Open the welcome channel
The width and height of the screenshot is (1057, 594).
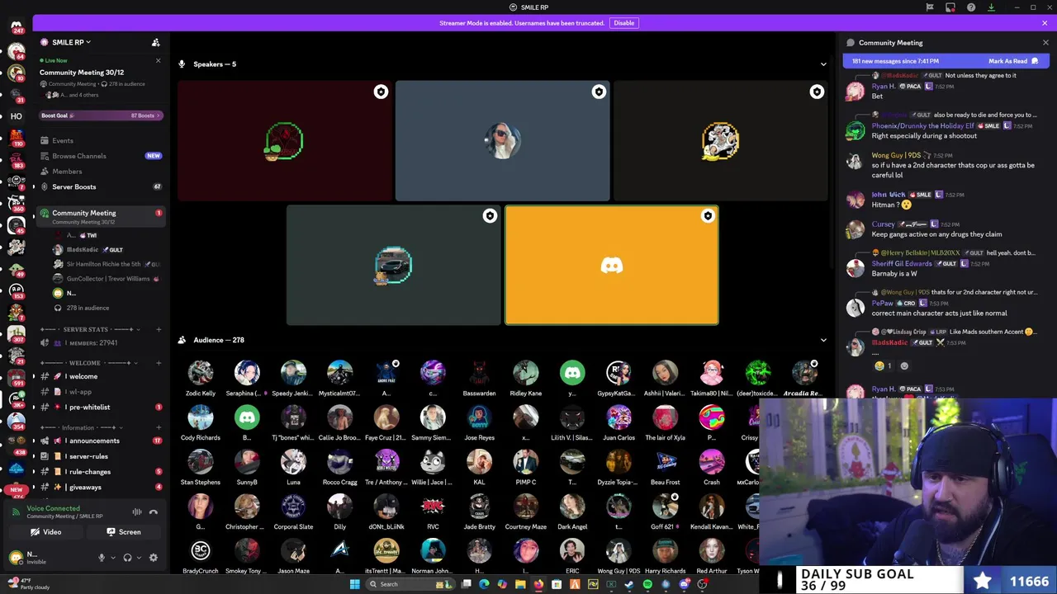99,376
